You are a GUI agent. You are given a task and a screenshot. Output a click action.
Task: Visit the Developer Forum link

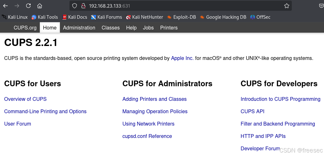click(260, 148)
